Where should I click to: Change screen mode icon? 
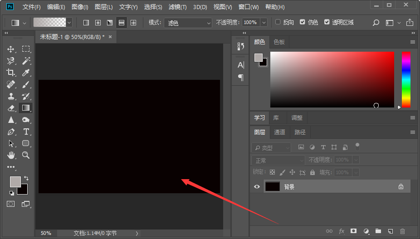[x=25, y=204]
